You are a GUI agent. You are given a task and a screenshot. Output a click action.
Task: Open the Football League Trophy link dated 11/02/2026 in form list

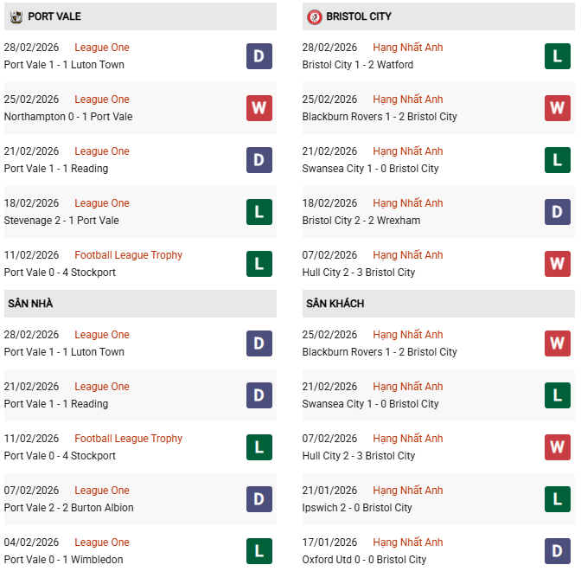pos(128,255)
